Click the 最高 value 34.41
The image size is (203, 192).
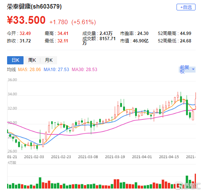[x=63, y=33]
